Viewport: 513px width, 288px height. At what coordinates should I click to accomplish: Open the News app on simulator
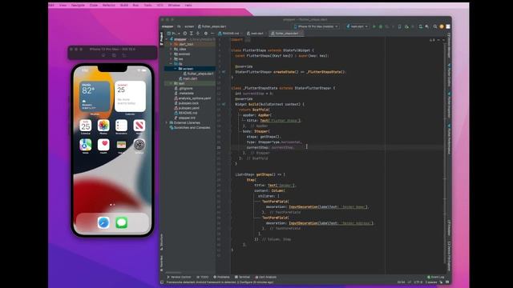139,126
